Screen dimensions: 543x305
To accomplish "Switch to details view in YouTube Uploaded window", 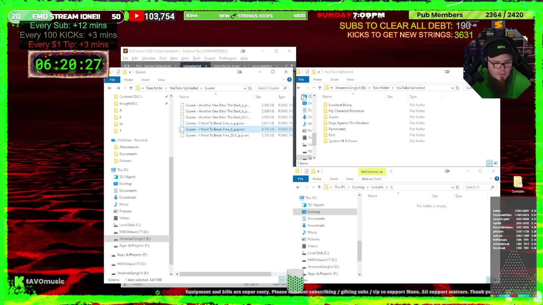I will (x=489, y=163).
